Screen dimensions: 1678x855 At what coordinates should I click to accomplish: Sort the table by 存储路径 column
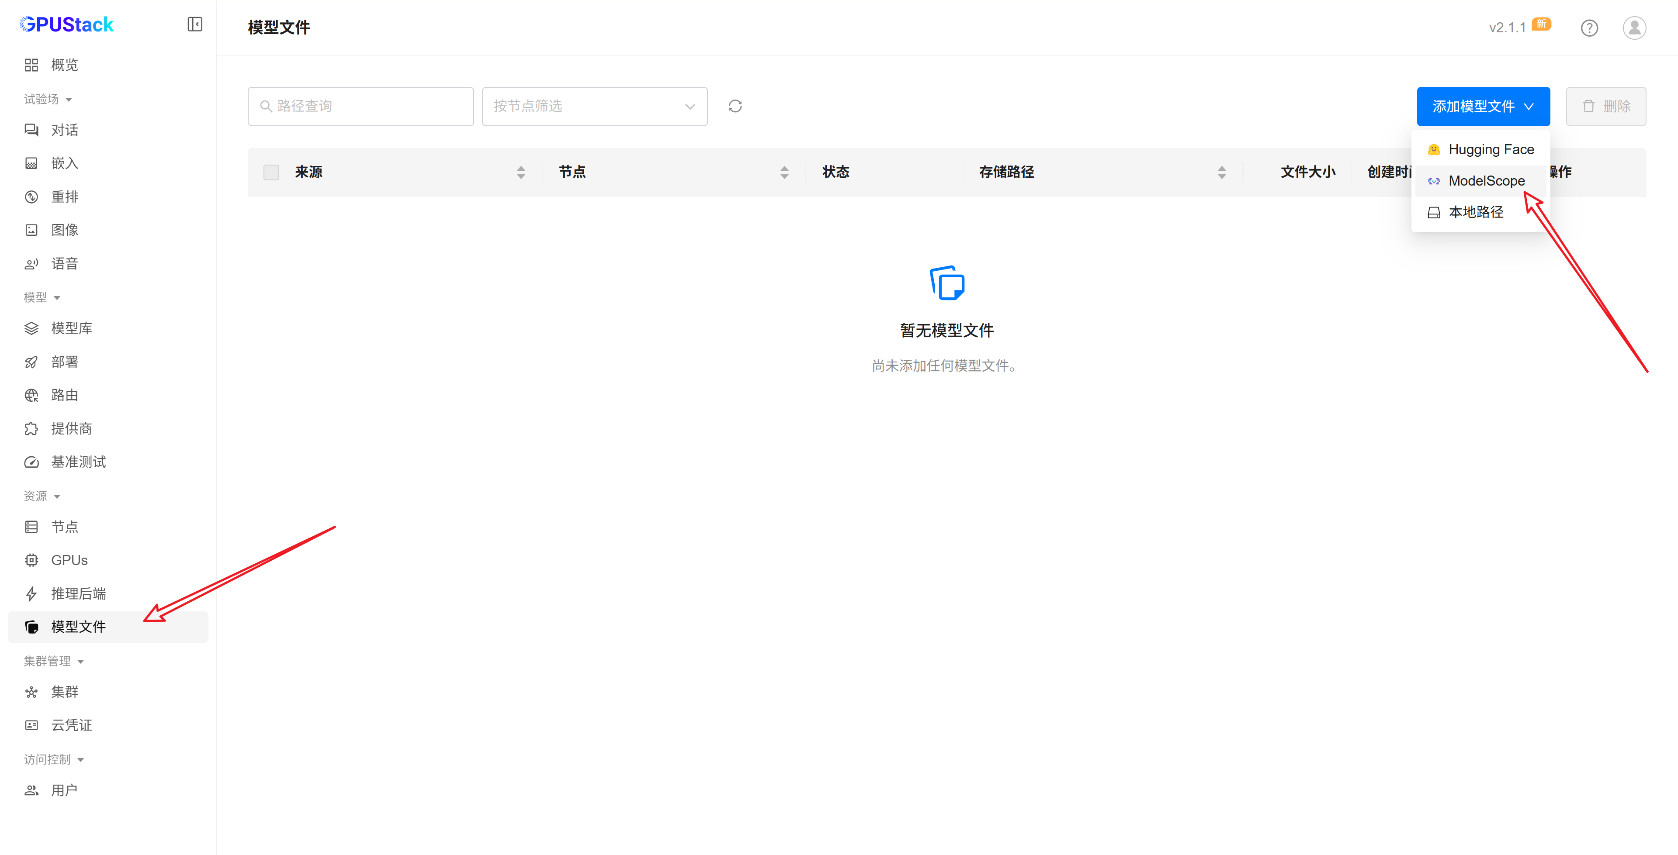tap(1221, 172)
